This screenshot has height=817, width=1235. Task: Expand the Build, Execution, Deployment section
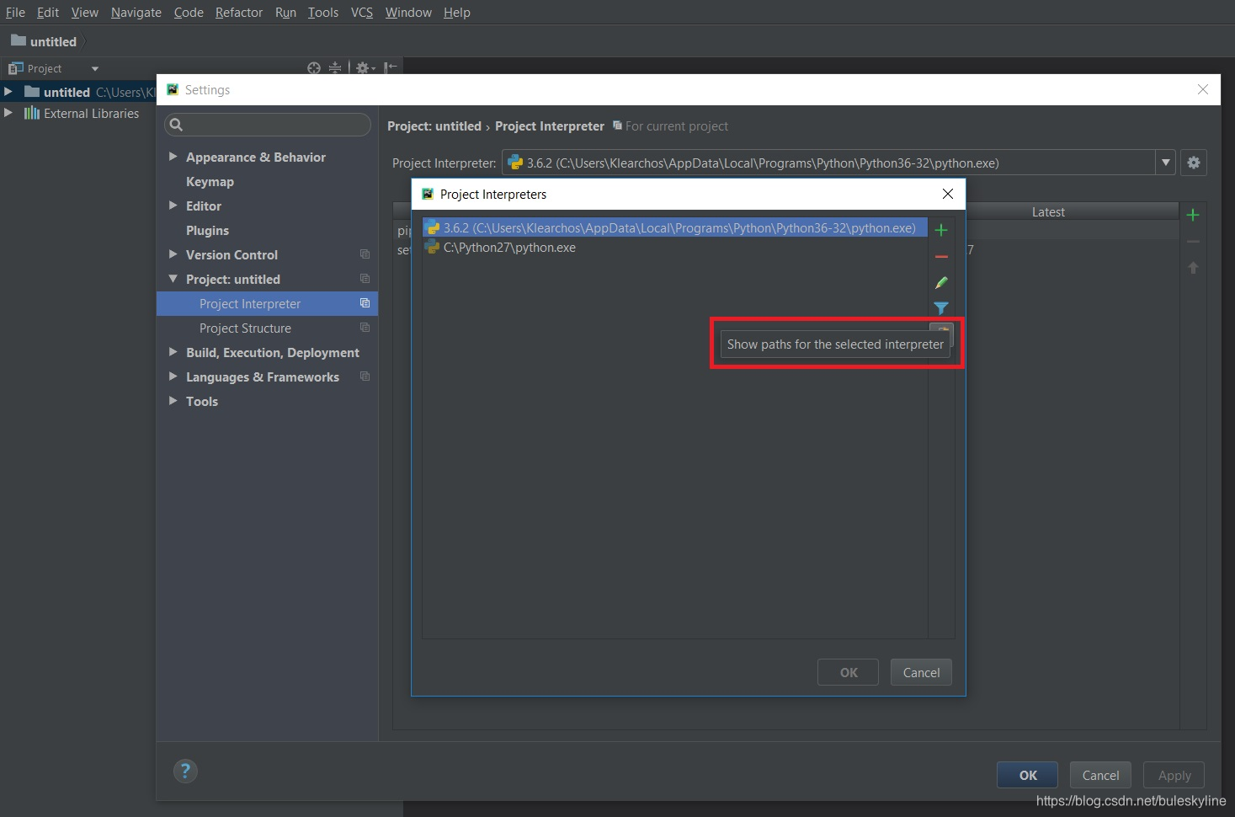(173, 352)
